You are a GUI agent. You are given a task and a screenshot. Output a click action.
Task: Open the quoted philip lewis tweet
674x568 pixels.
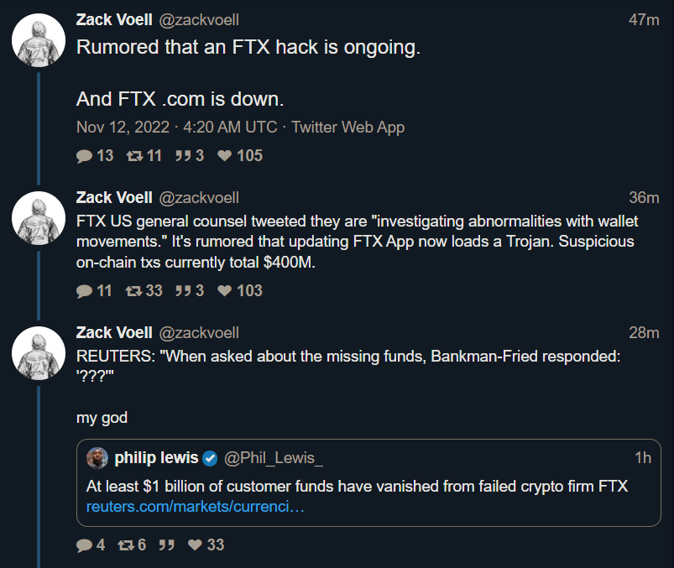click(x=368, y=483)
